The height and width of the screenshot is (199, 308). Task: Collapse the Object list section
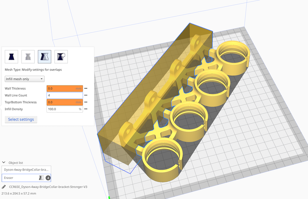click(x=4, y=163)
